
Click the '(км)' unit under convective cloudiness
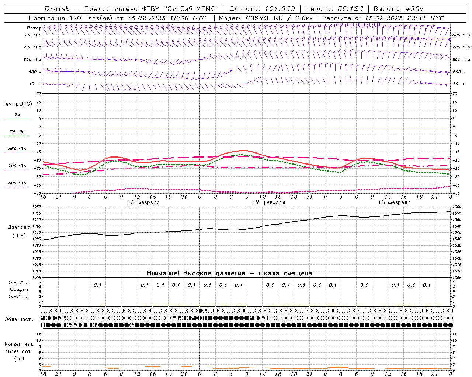click(19, 359)
